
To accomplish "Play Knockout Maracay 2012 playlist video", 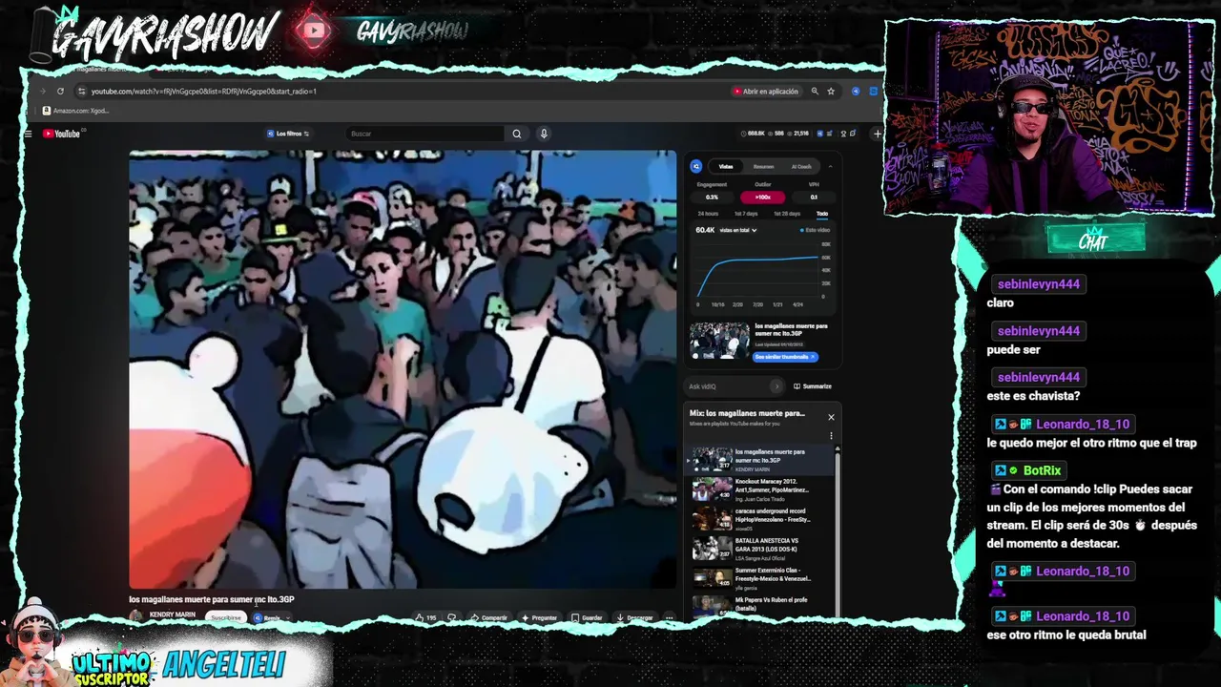I will tap(760, 490).
